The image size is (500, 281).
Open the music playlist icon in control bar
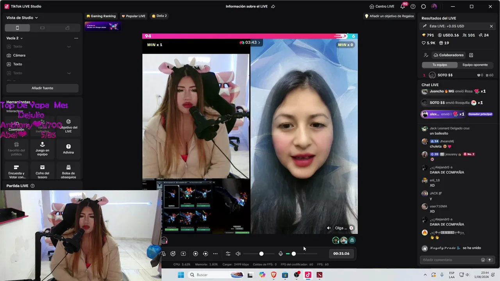(x=163, y=254)
